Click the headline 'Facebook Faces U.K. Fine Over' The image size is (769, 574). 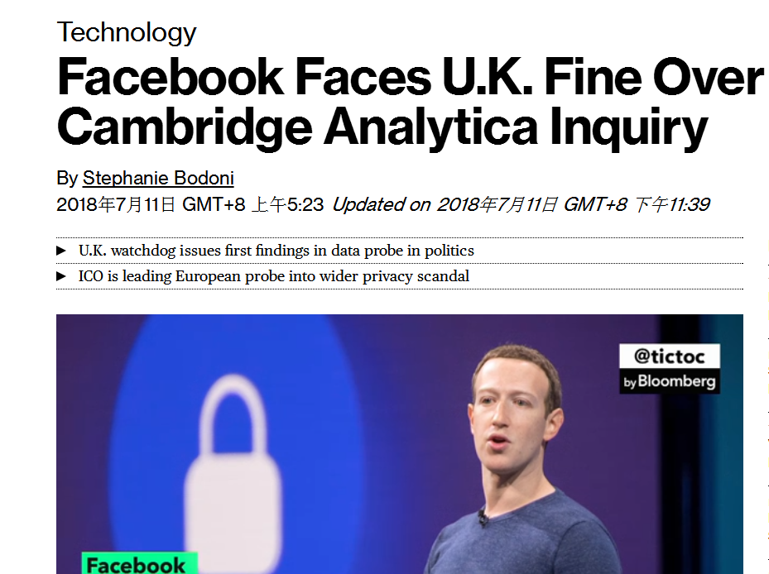(410, 77)
